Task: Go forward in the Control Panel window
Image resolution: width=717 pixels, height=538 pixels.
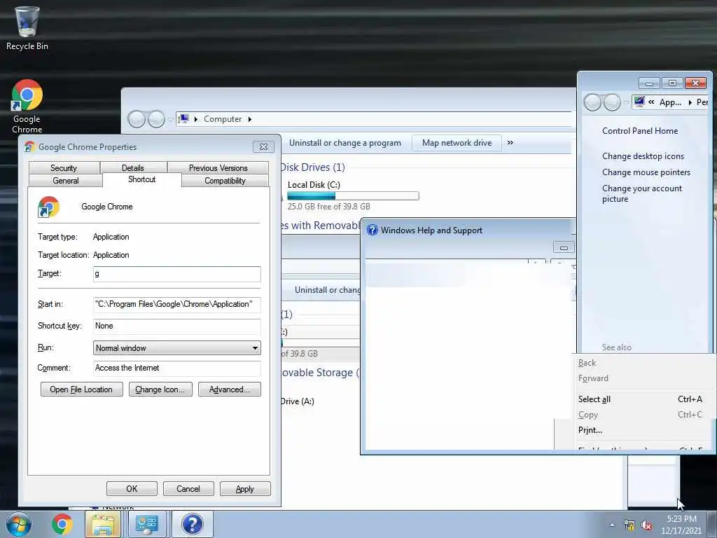Action: click(x=612, y=102)
